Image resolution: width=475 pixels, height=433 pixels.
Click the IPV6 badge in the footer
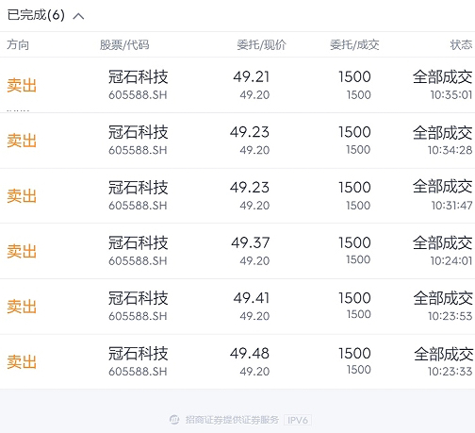click(298, 420)
